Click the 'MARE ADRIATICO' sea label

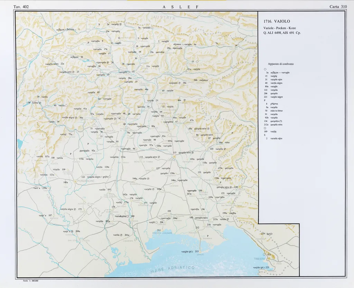(x=173, y=269)
